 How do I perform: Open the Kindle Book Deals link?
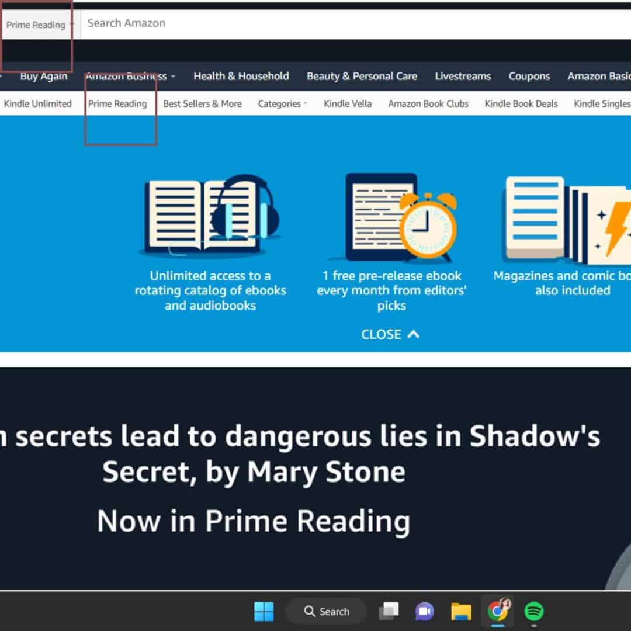coord(521,103)
